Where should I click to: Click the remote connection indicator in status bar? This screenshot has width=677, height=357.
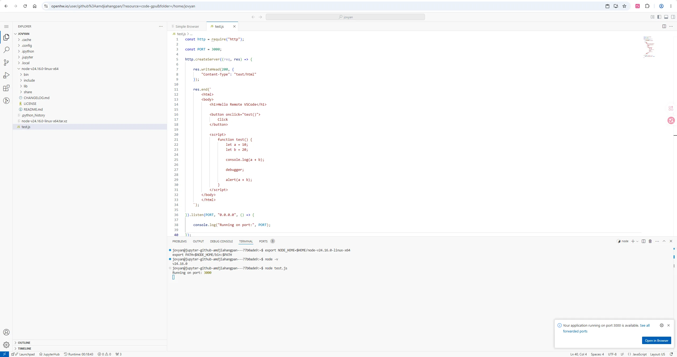click(4, 354)
